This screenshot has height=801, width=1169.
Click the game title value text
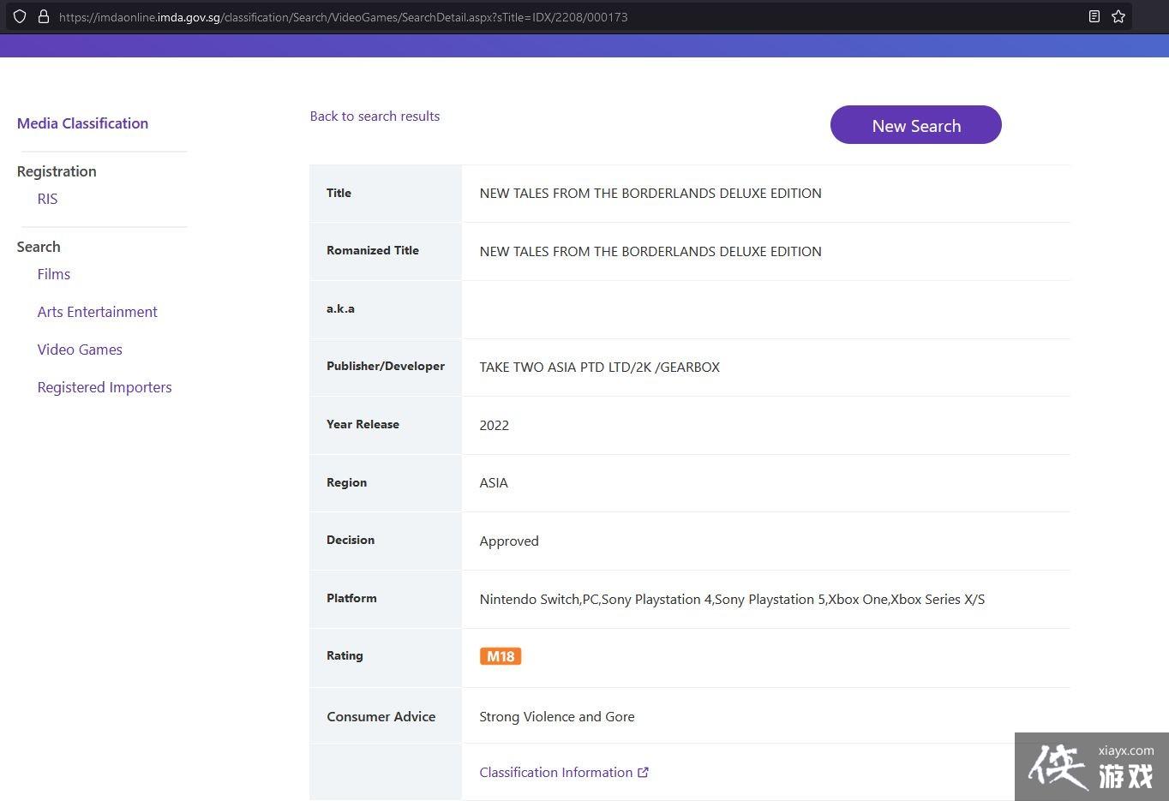[x=650, y=194]
